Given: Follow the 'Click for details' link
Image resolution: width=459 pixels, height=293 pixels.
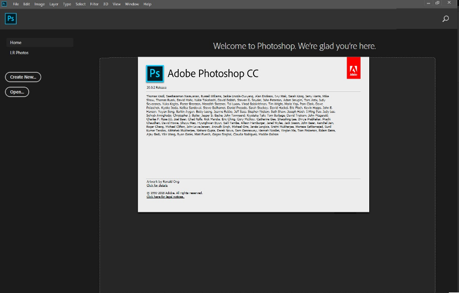Looking at the screenshot, I should click(157, 186).
